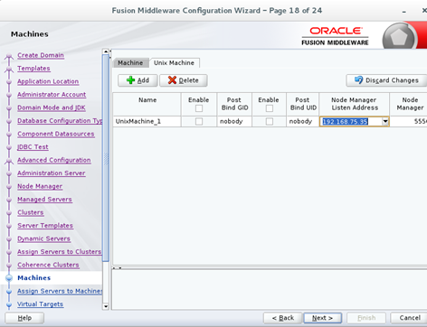Open the Create Domain step
Screen dimensions: 427x327
(41, 55)
